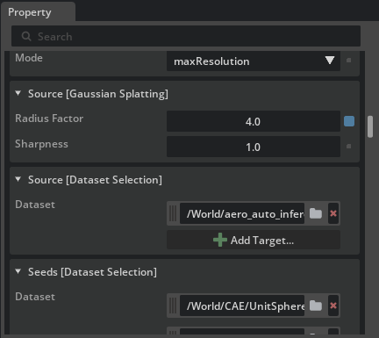379x338 pixels.
Task: Remove the /World/CAE/UnitSphere dataset target
Action: (x=333, y=306)
